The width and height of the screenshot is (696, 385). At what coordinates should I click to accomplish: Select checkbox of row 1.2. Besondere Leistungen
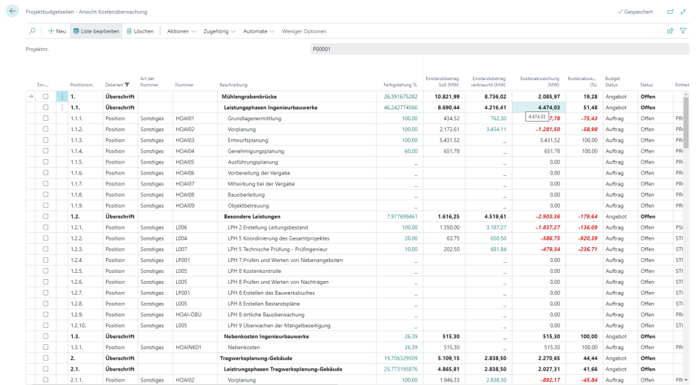pos(46,217)
